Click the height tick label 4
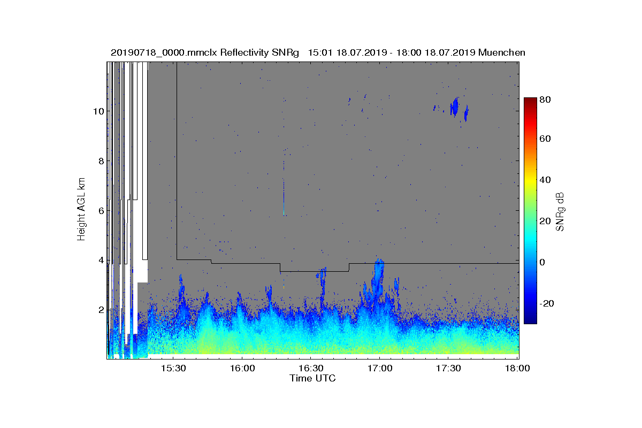Screen dimensions: 642x428 pyautogui.click(x=100, y=261)
